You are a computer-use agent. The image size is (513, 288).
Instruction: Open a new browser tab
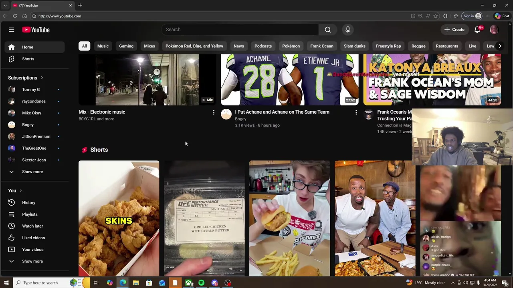click(x=80, y=5)
